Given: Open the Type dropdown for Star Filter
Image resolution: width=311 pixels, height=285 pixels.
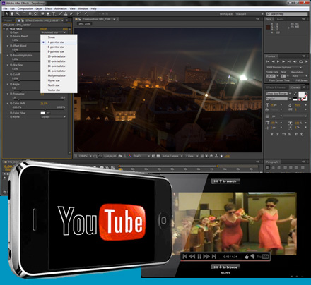Looking at the screenshot, I should [x=54, y=32].
